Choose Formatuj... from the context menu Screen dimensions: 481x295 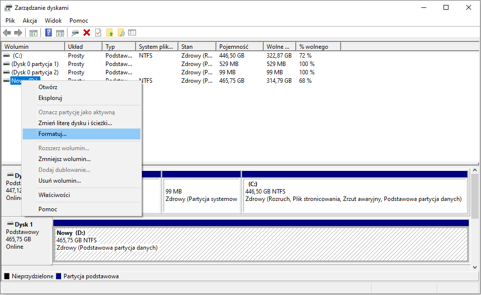click(x=52, y=134)
